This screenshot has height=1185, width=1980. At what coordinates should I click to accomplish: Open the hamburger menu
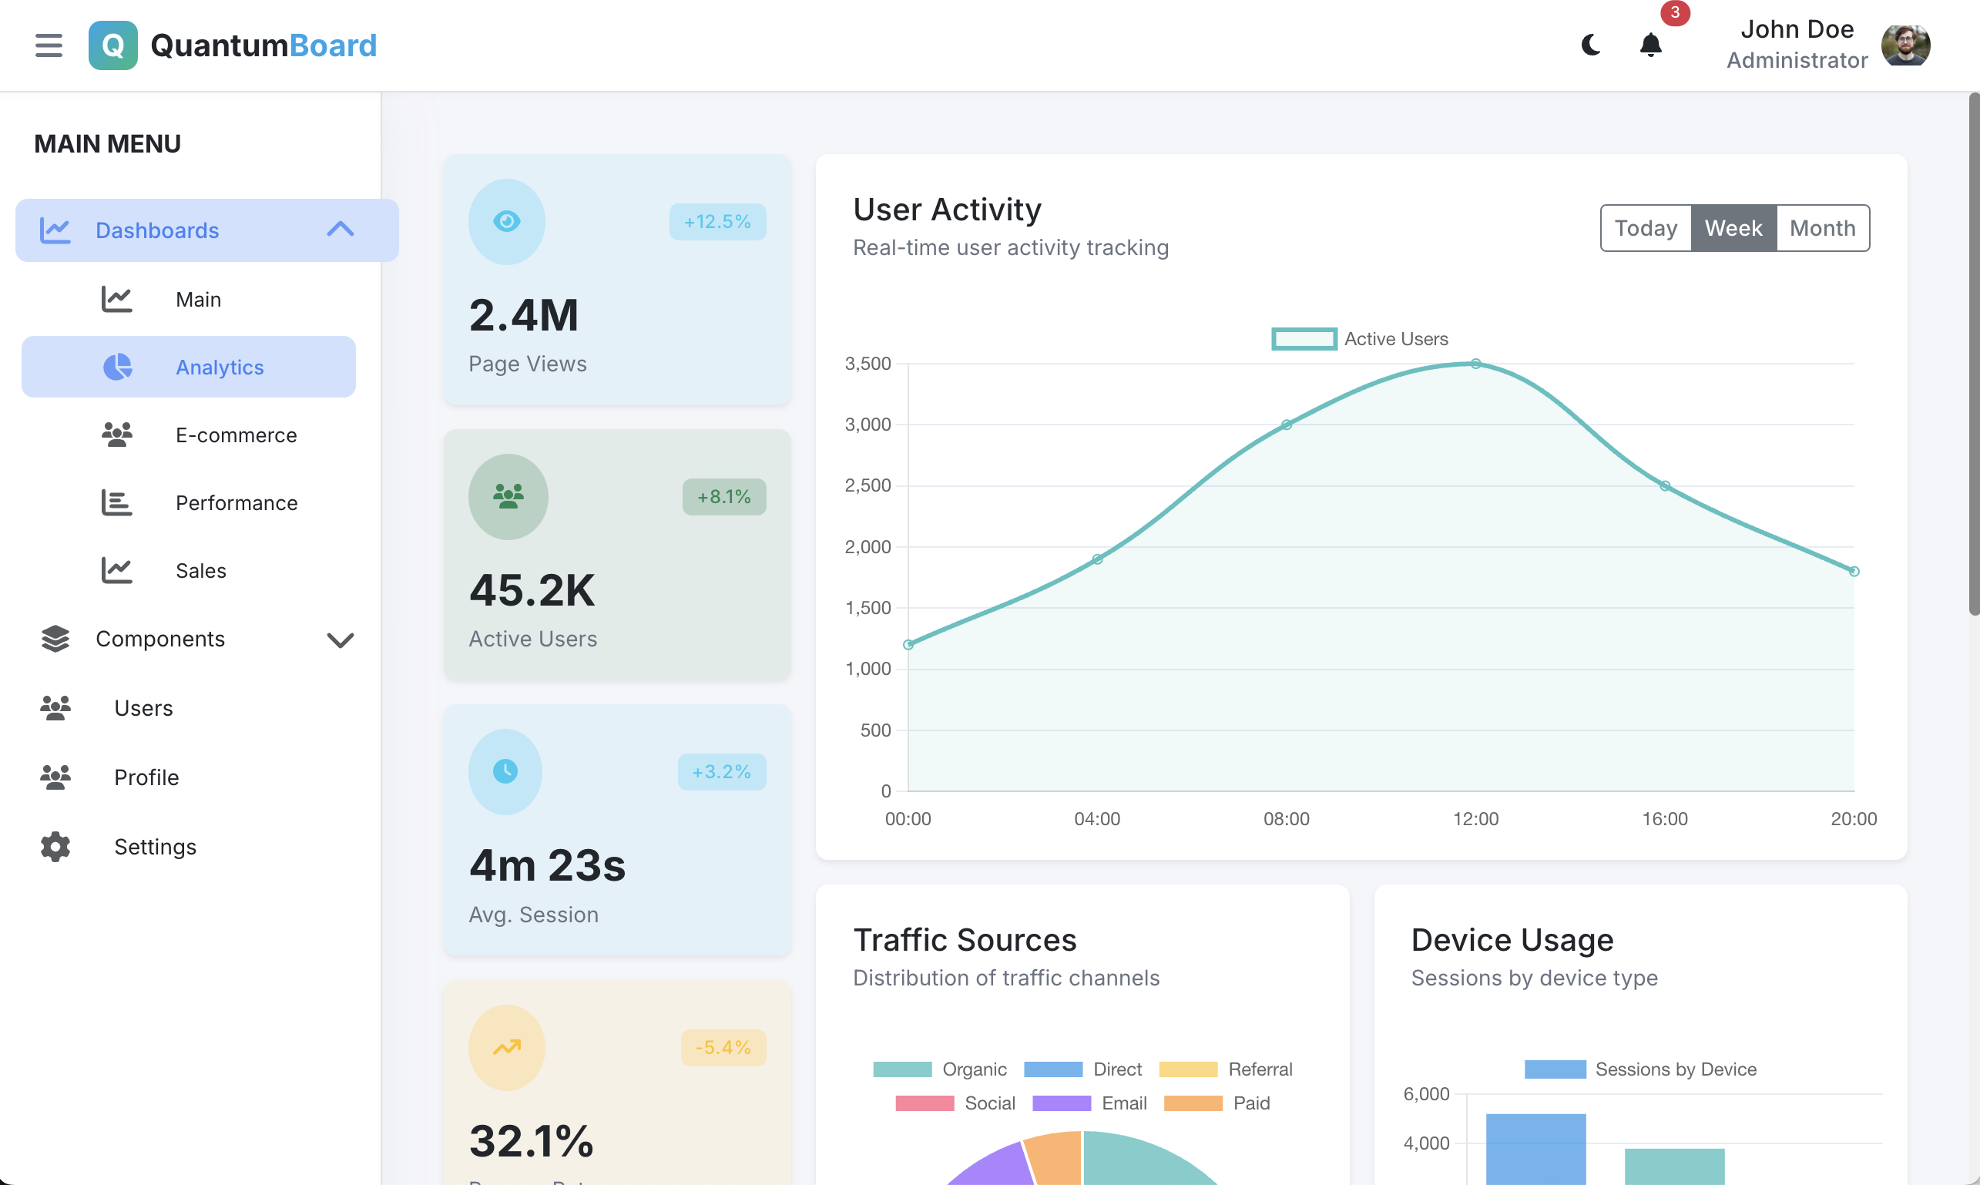48,45
